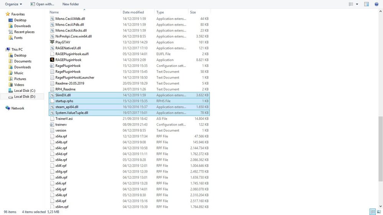Click the scrollbar up arrow

380,11
